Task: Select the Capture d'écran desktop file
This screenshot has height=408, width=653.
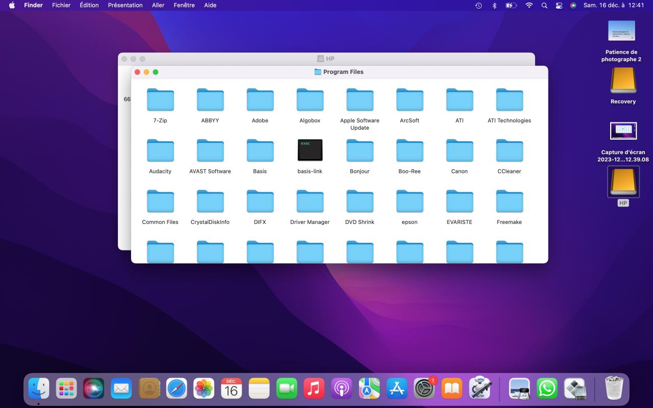Action: [623, 131]
